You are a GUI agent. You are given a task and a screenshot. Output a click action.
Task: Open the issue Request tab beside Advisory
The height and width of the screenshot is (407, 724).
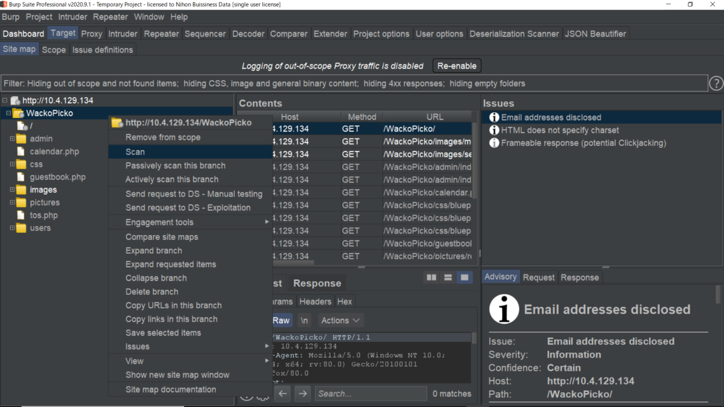(539, 277)
